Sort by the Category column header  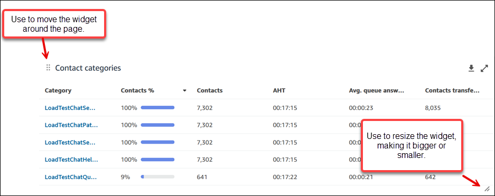[58, 90]
